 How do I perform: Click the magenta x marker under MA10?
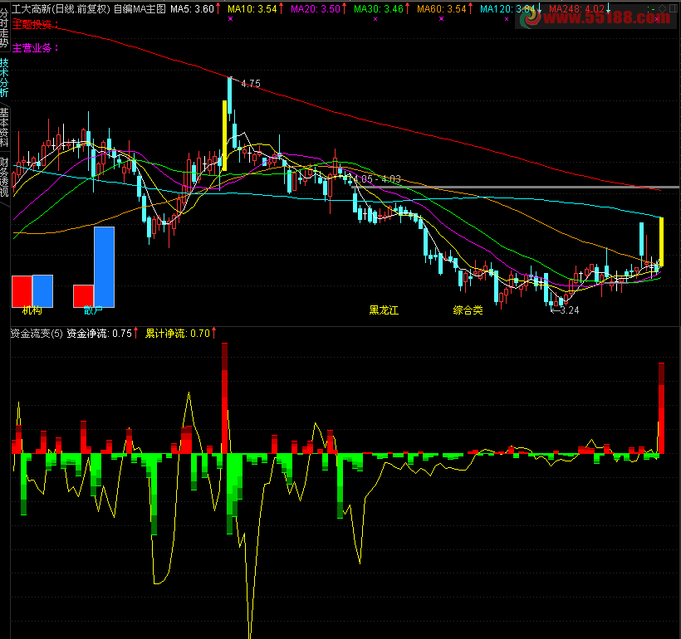coord(230,18)
